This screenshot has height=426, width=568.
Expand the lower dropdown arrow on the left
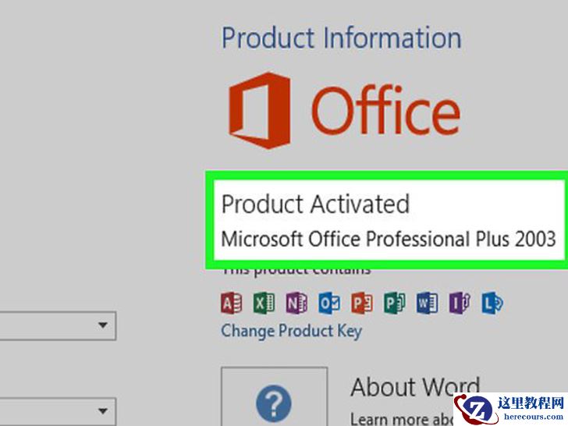point(103,411)
